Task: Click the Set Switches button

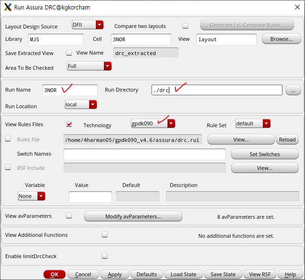Action: point(265,154)
